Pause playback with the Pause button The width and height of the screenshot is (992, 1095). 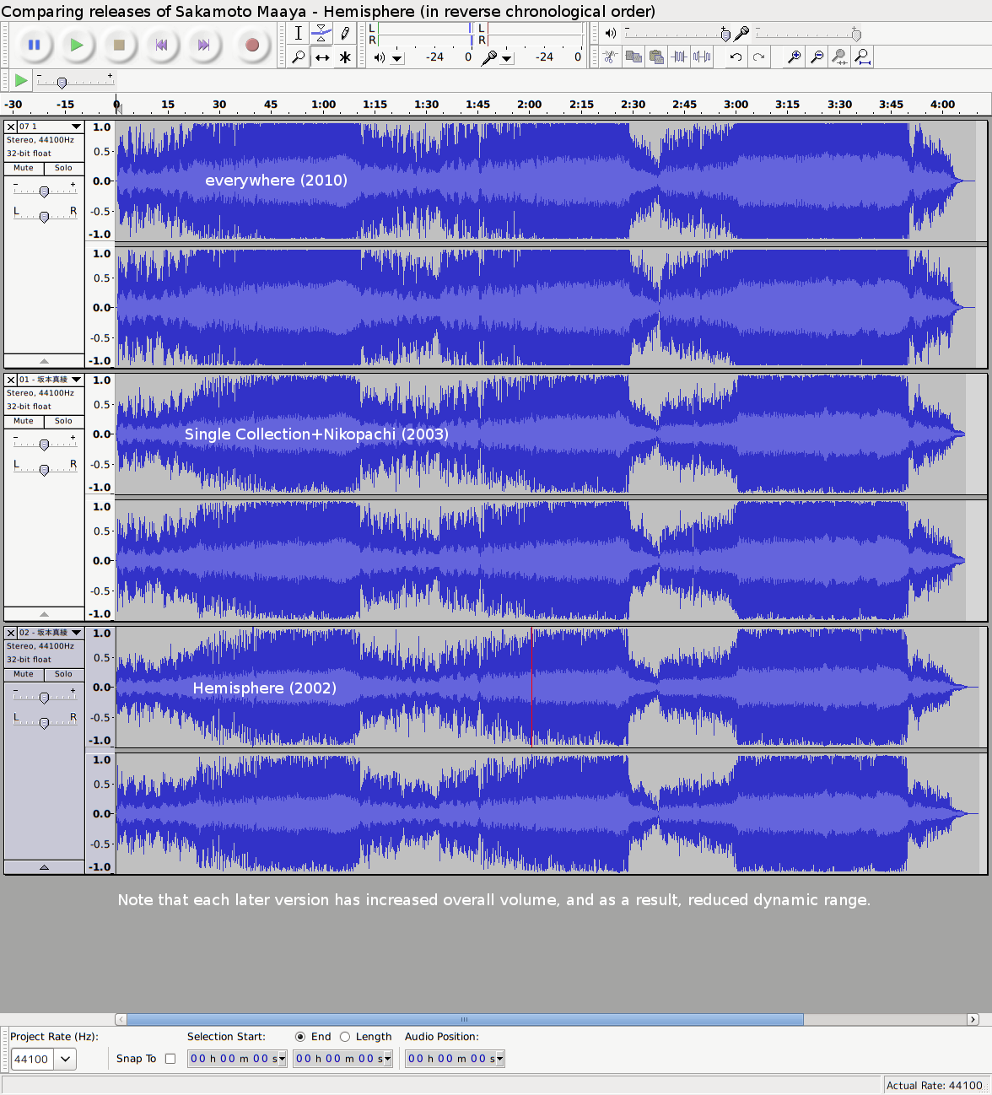[34, 45]
